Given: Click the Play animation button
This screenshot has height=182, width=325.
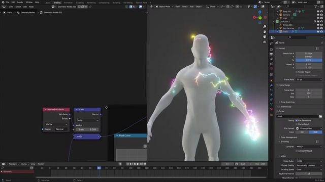Looking at the screenshot, I should 138,164.
